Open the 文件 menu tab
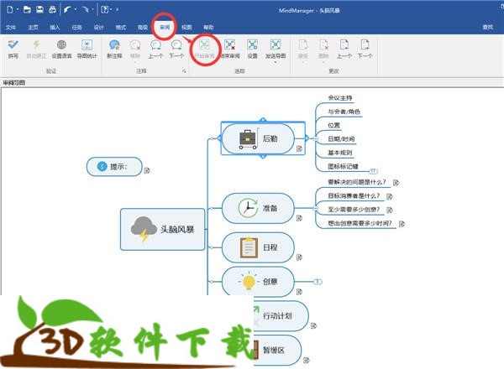The height and width of the screenshot is (369, 504). coord(11,28)
